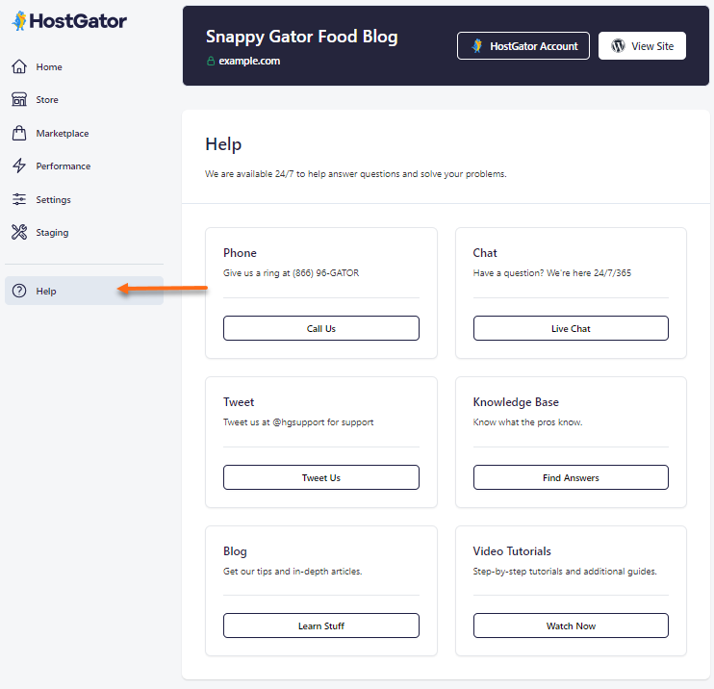
Task: Click the Blog card heading
Action: [x=235, y=551]
